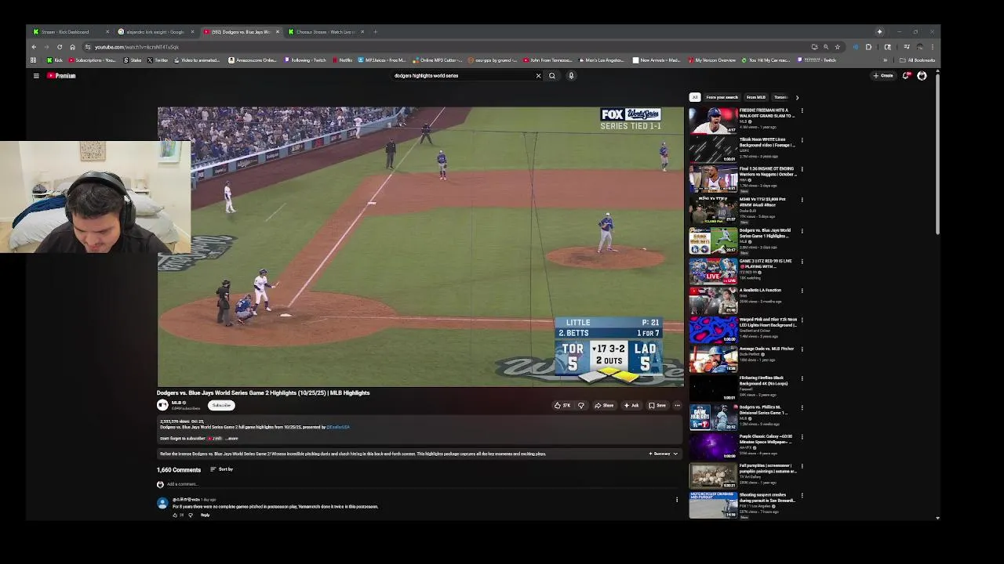This screenshot has height=564, width=1004.
Task: Open the Netflix bookmark
Action: click(342, 60)
